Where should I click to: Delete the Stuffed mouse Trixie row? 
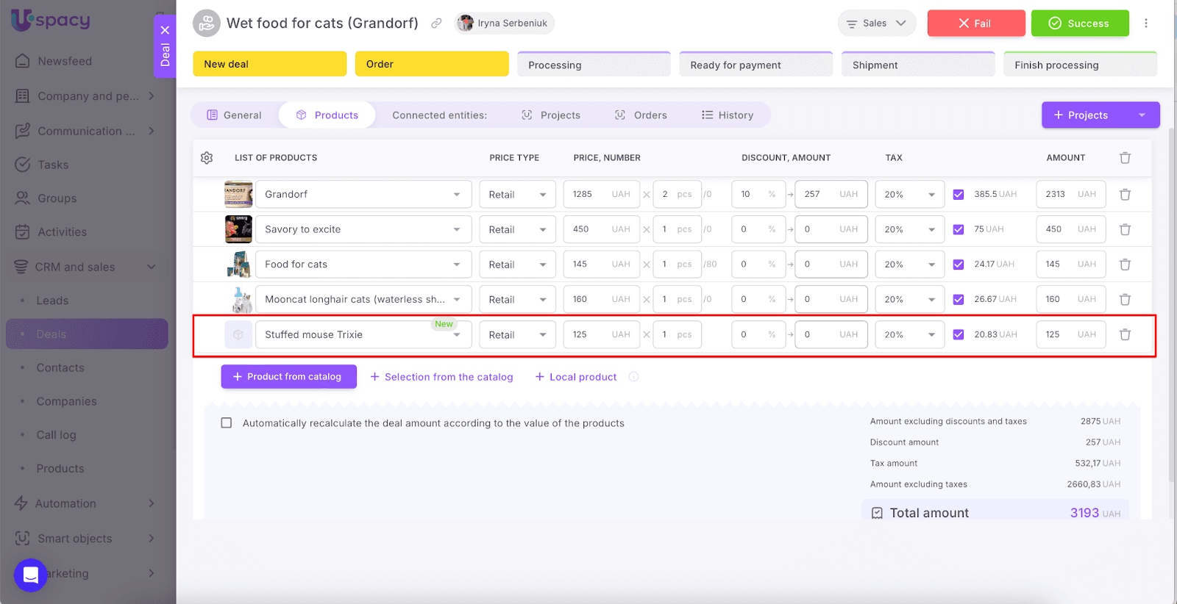click(1125, 335)
